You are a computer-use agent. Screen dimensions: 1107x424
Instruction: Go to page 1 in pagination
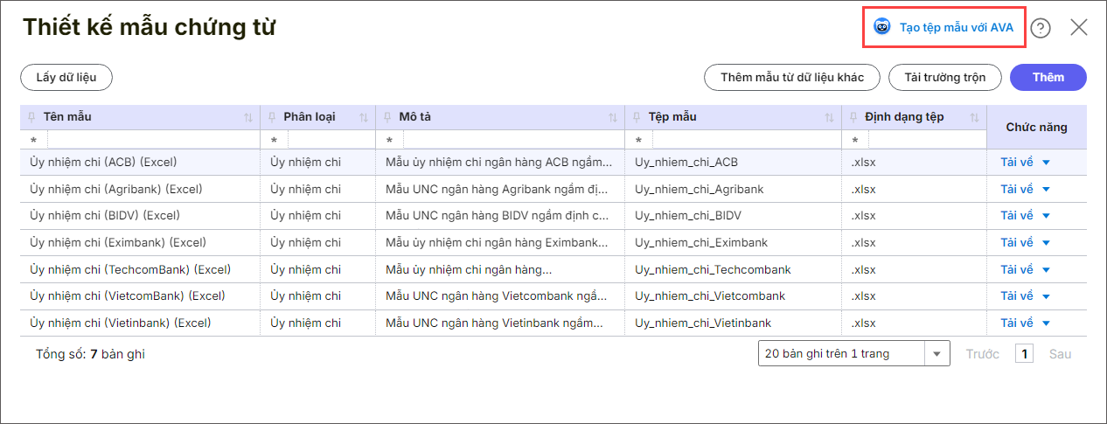[x=1025, y=354]
